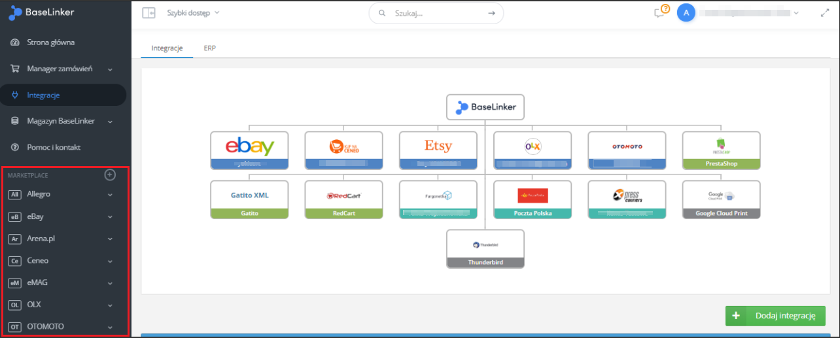Viewport: 840px width, 338px height.
Task: Click the search magnifier icon
Action: tap(382, 12)
